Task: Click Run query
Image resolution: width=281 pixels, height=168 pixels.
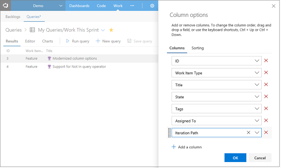Action: tap(78, 41)
